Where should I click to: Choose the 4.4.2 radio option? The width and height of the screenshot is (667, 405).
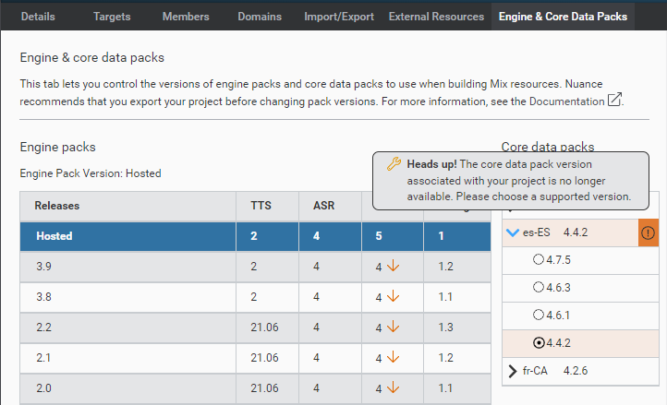tap(539, 343)
